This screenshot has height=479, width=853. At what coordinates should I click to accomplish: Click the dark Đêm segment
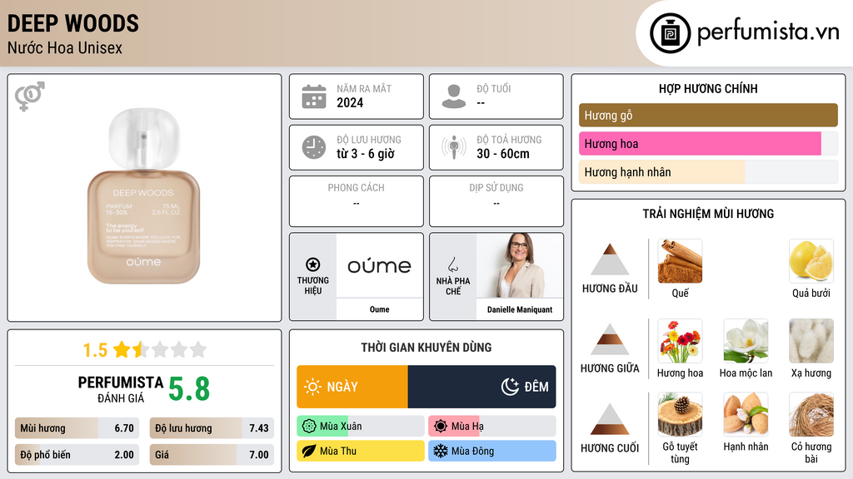(481, 387)
